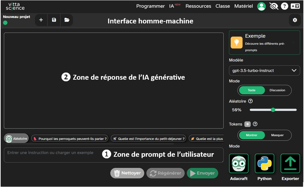Click the language translation icon

click(x=295, y=6)
